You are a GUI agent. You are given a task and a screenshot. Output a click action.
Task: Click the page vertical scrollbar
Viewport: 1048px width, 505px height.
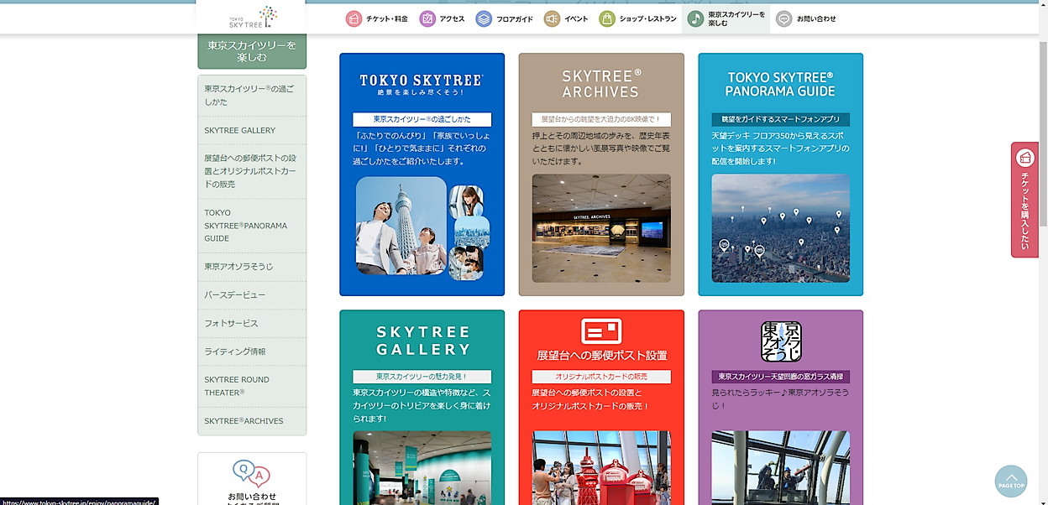tap(1043, 252)
